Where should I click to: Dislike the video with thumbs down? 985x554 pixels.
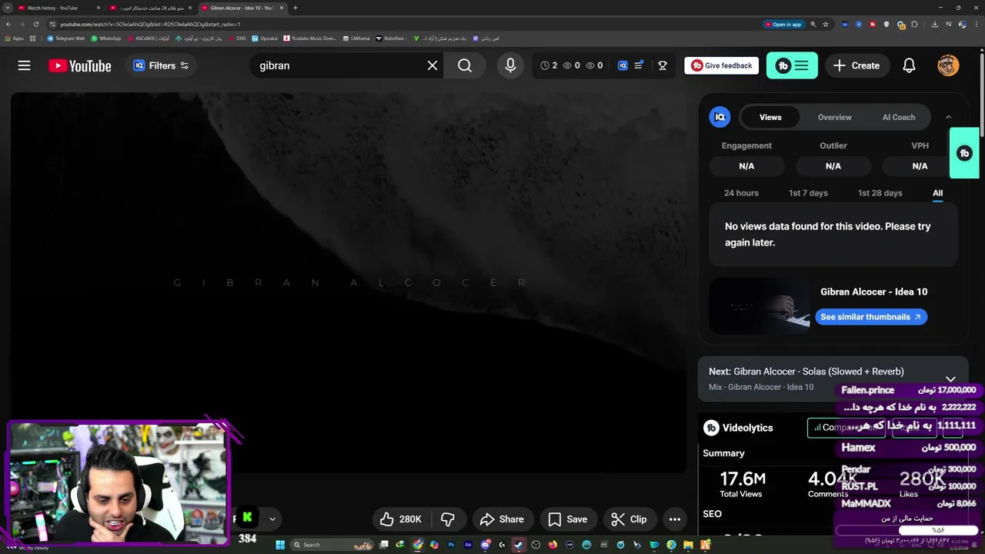[x=448, y=519]
